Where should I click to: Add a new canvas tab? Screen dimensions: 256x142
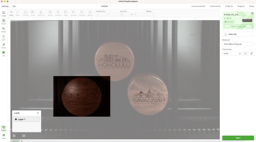tap(22, 141)
